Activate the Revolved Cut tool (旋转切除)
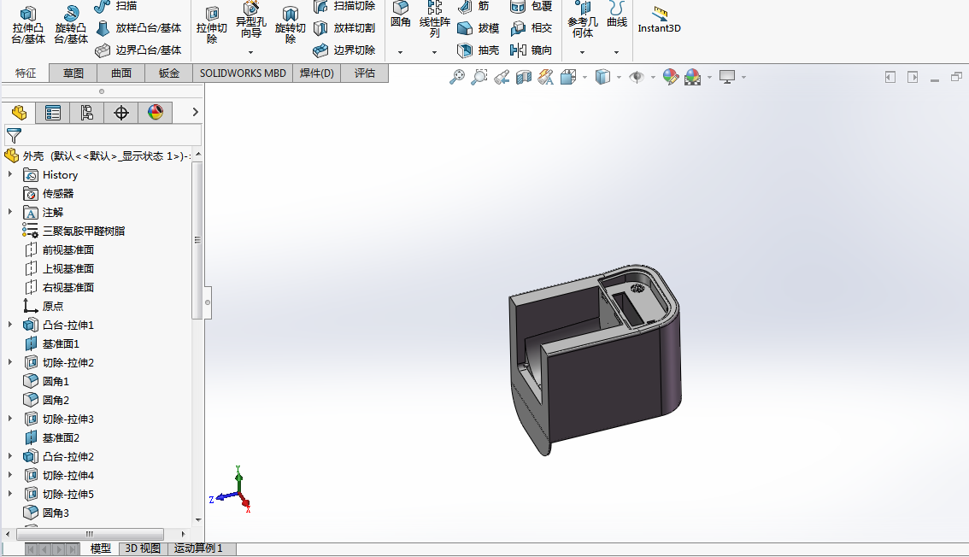The width and height of the screenshot is (969, 557). (x=291, y=26)
